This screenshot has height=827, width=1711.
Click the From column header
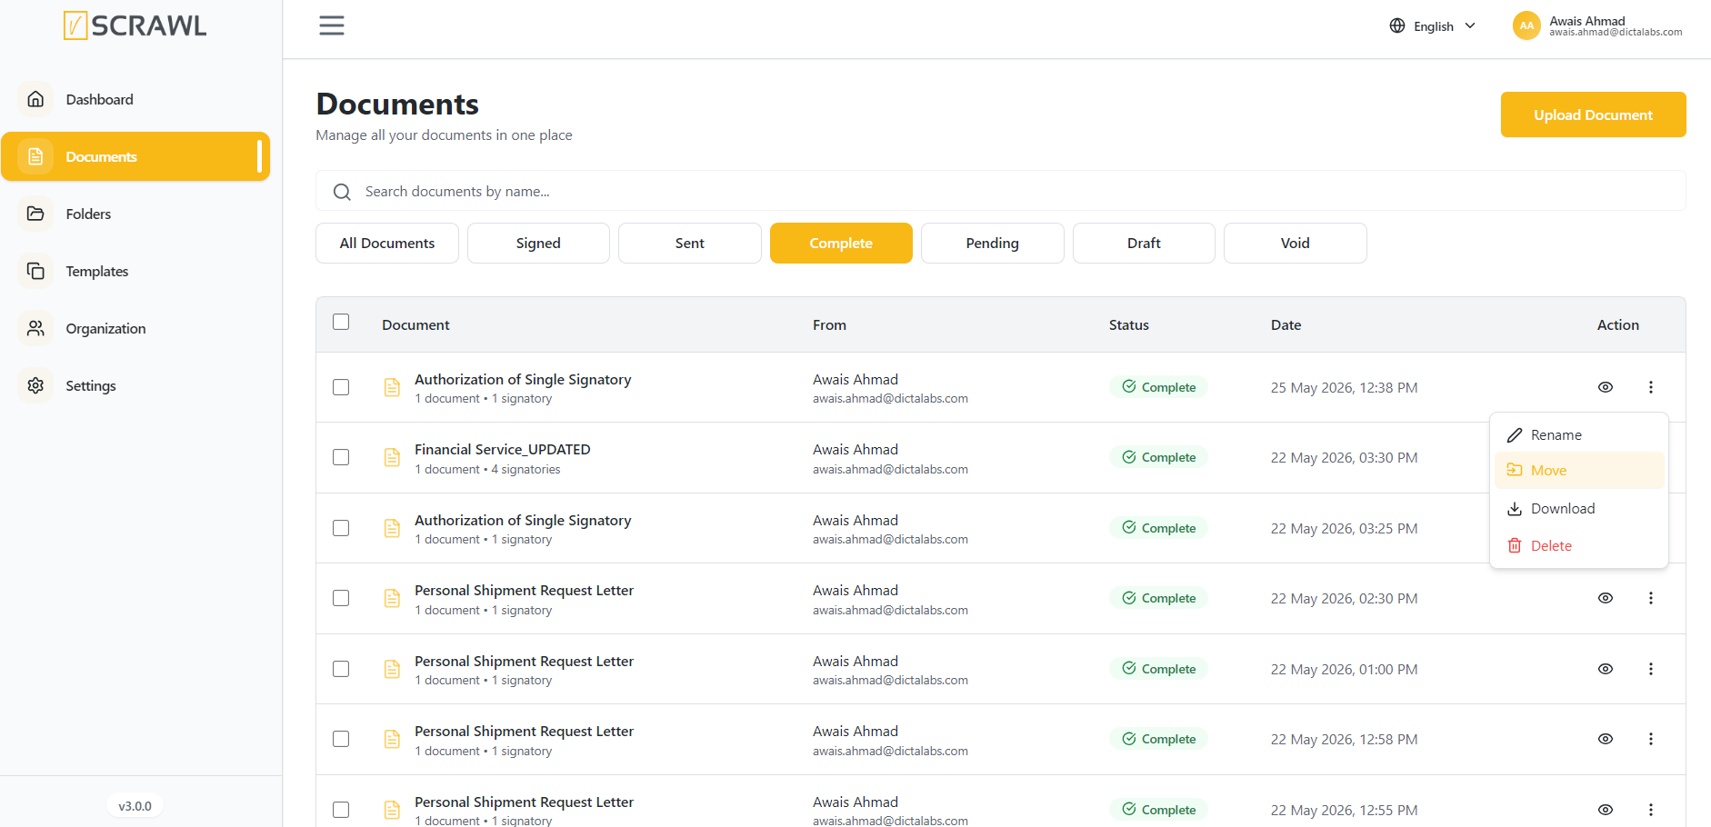pyautogui.click(x=829, y=325)
